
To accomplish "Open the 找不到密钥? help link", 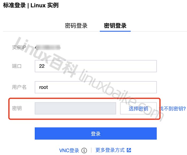I will click(x=173, y=109).
